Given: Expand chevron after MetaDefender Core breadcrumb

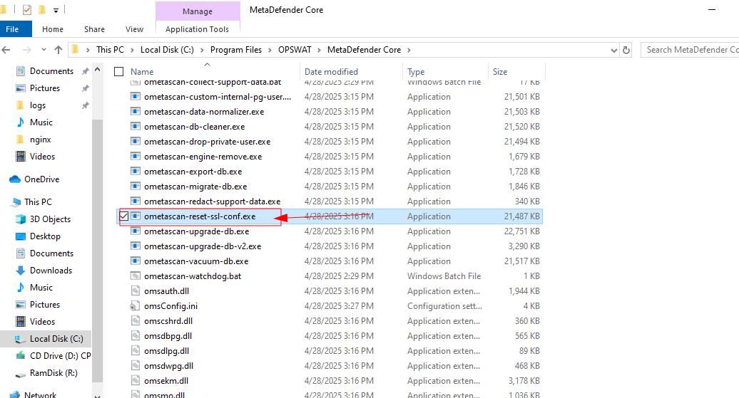Looking at the screenshot, I should click(409, 50).
